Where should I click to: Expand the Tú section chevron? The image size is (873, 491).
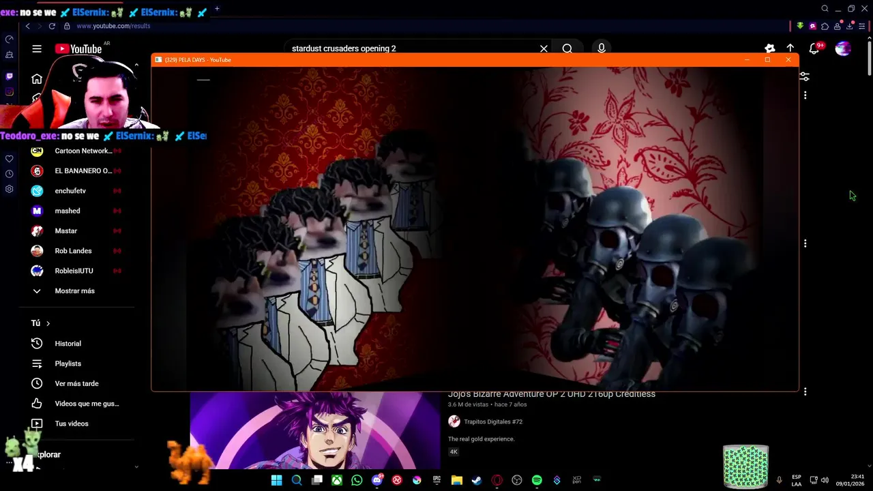(48, 323)
